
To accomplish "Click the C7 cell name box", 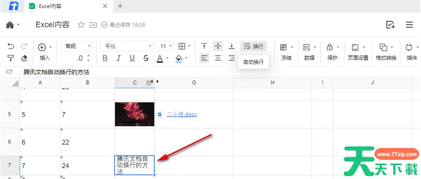I will pyautogui.click(x=10, y=72).
